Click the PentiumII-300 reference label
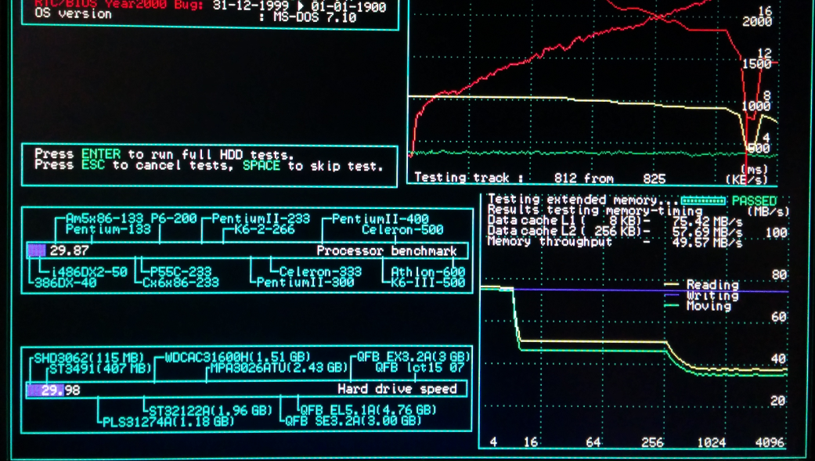Image resolution: width=815 pixels, height=461 pixels. (305, 283)
